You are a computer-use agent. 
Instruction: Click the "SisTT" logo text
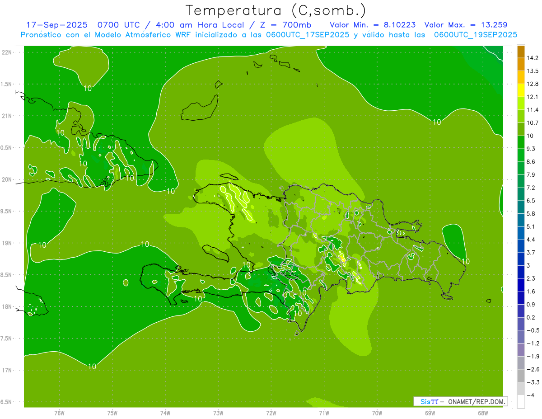[429, 401]
